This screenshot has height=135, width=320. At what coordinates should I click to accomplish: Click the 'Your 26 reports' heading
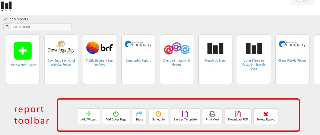[15, 19]
